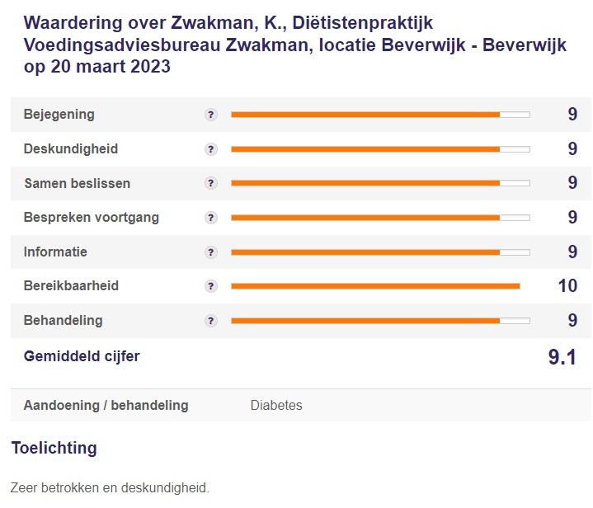Click the Toelichting heading
The image size is (593, 508).
54,448
